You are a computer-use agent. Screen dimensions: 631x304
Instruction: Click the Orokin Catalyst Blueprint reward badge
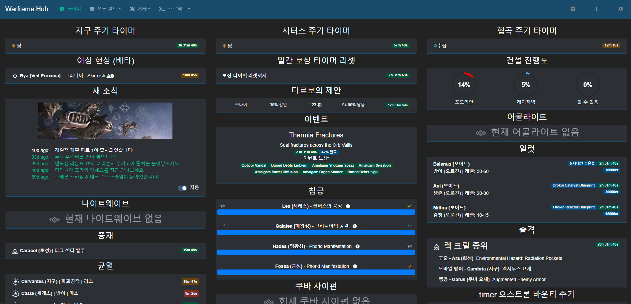coord(573,185)
